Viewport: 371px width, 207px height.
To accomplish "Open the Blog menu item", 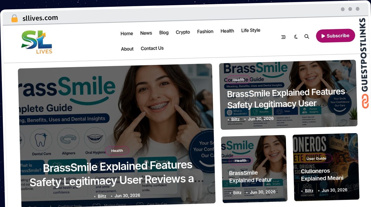I will (164, 32).
